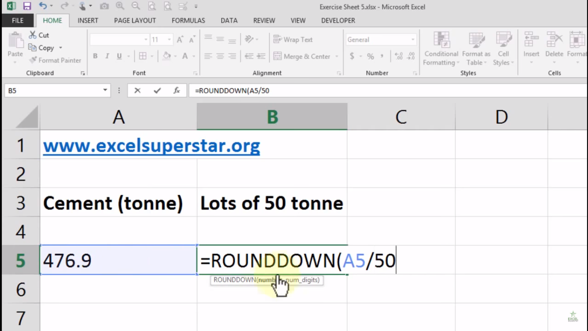Click the Cut scissors icon
The image size is (588, 331).
(x=33, y=35)
